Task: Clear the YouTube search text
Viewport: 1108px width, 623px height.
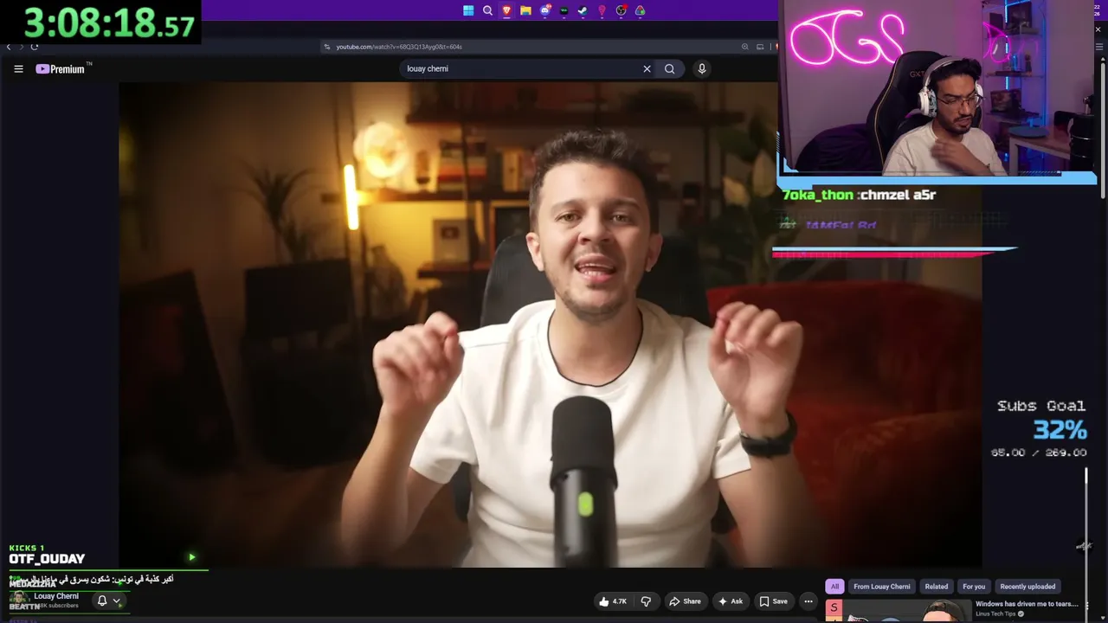Action: [647, 69]
